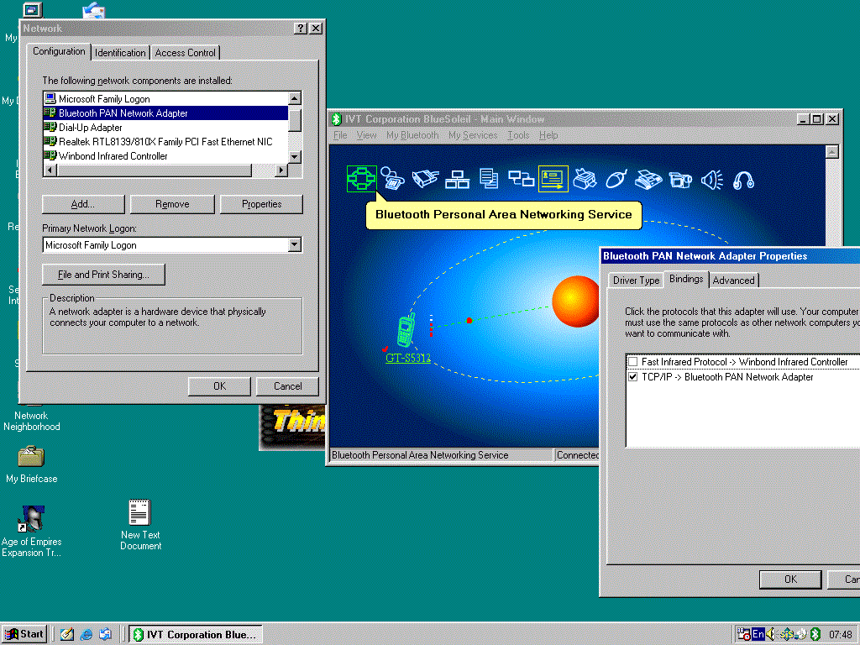Switch to the Identification tab

click(x=120, y=53)
